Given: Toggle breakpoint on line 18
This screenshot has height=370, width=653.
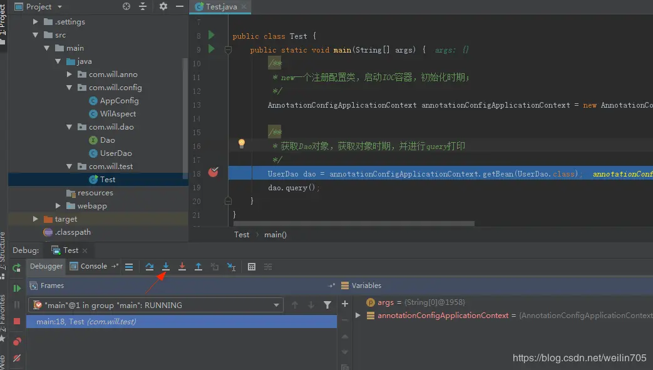Looking at the screenshot, I should (x=213, y=172).
